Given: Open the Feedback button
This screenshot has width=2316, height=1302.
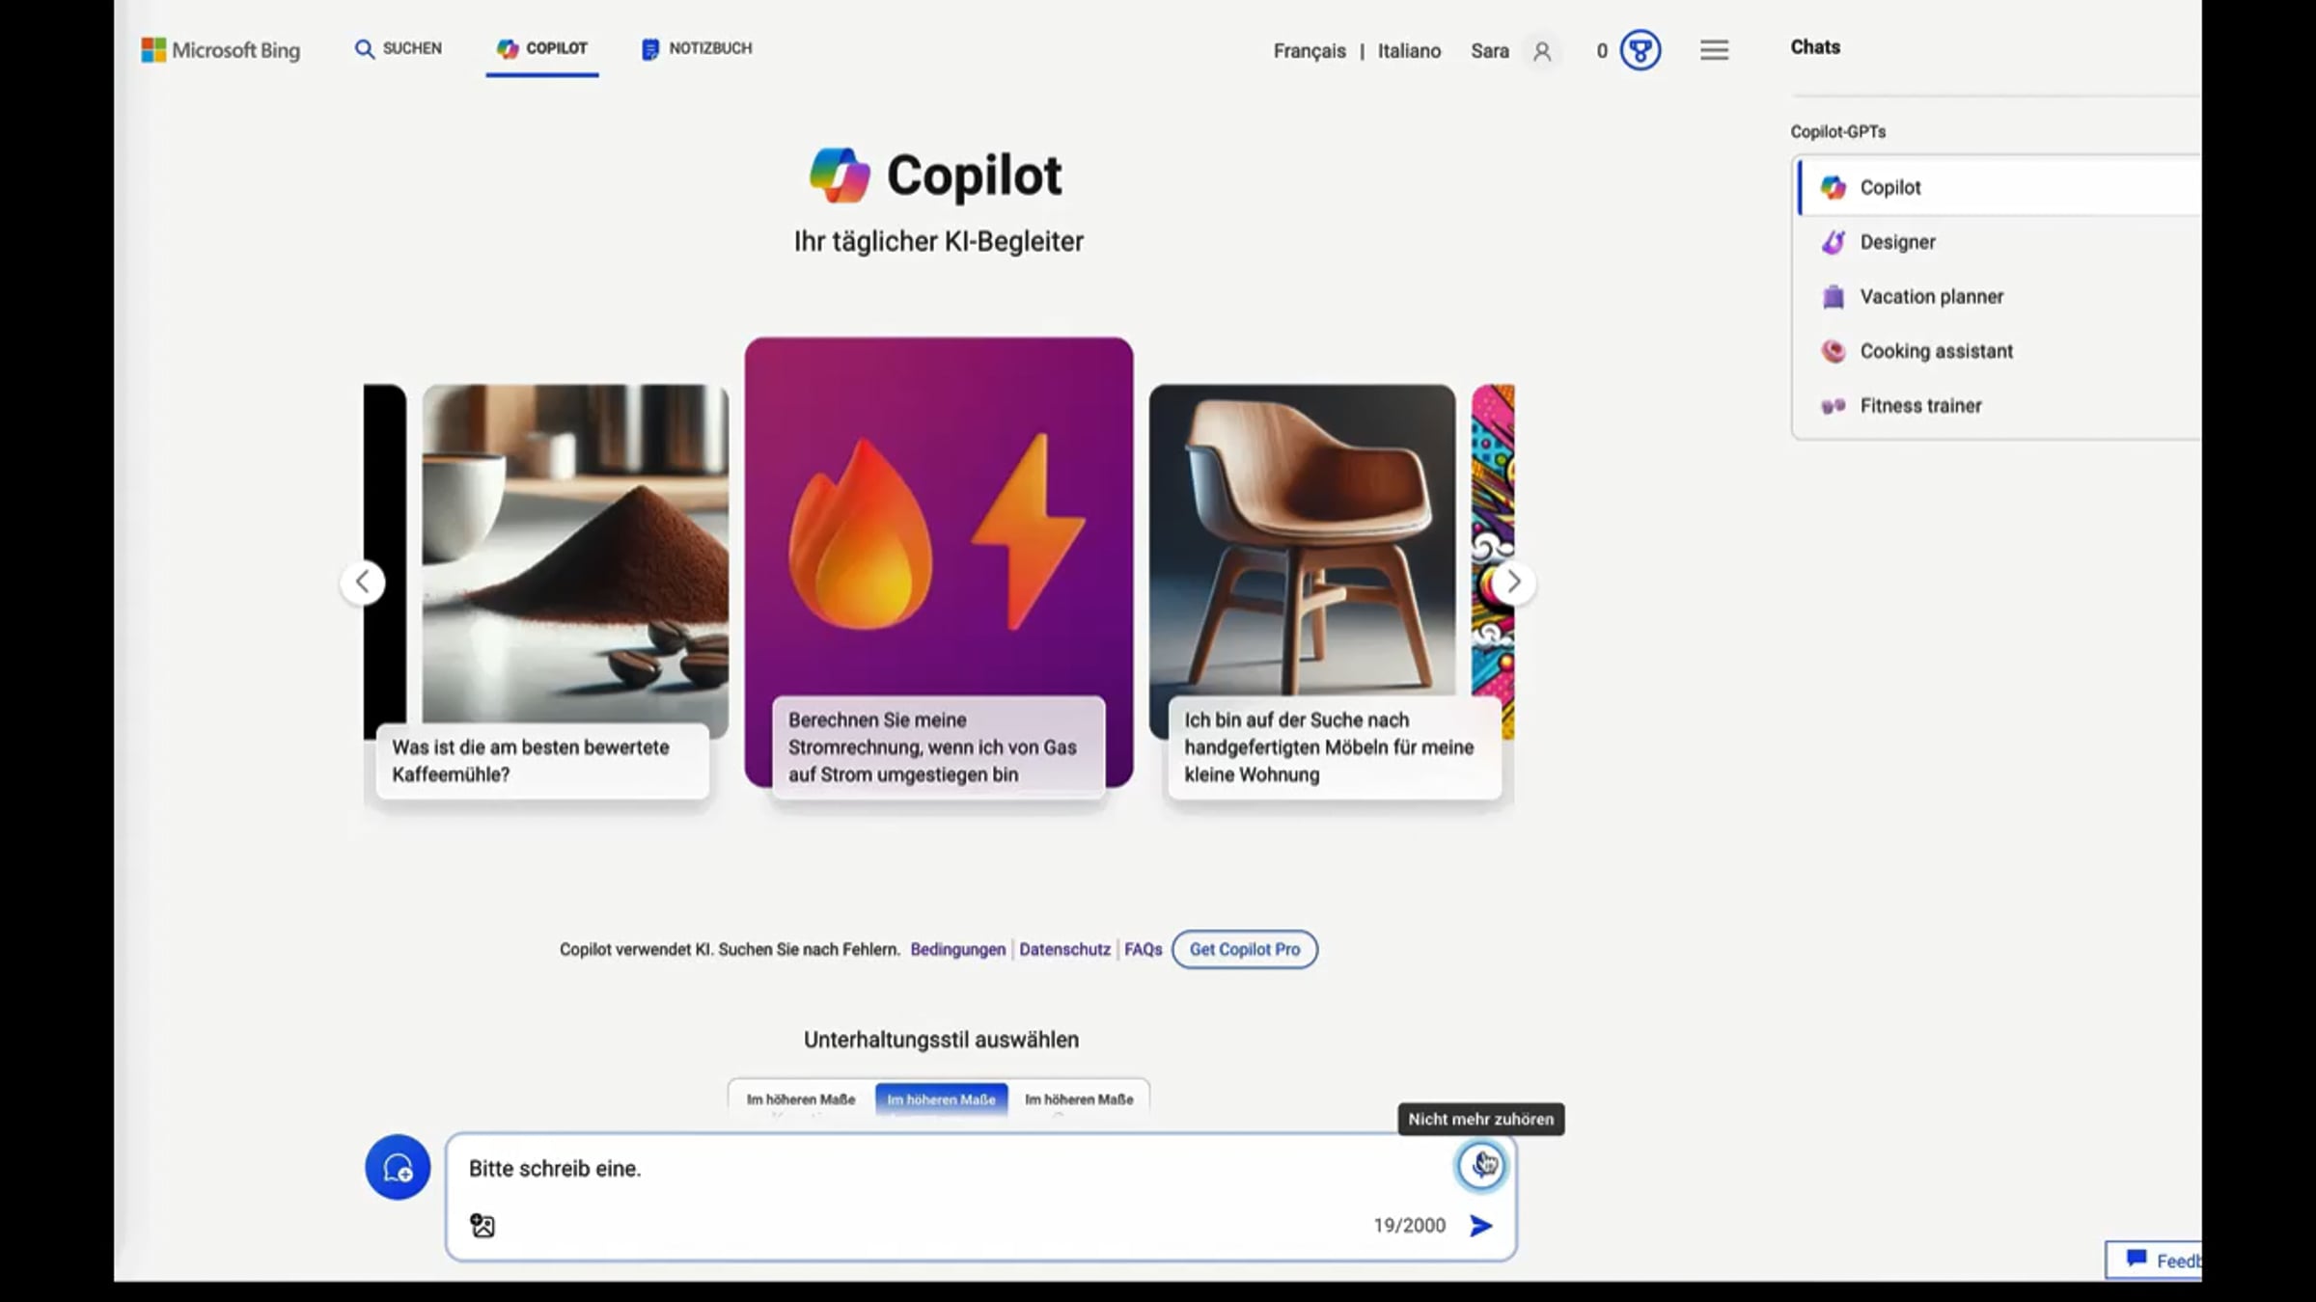Looking at the screenshot, I should click(x=2155, y=1261).
